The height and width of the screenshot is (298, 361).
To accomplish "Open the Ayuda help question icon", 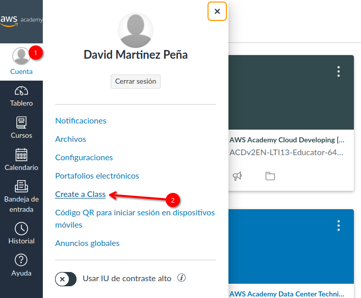I will (x=21, y=260).
